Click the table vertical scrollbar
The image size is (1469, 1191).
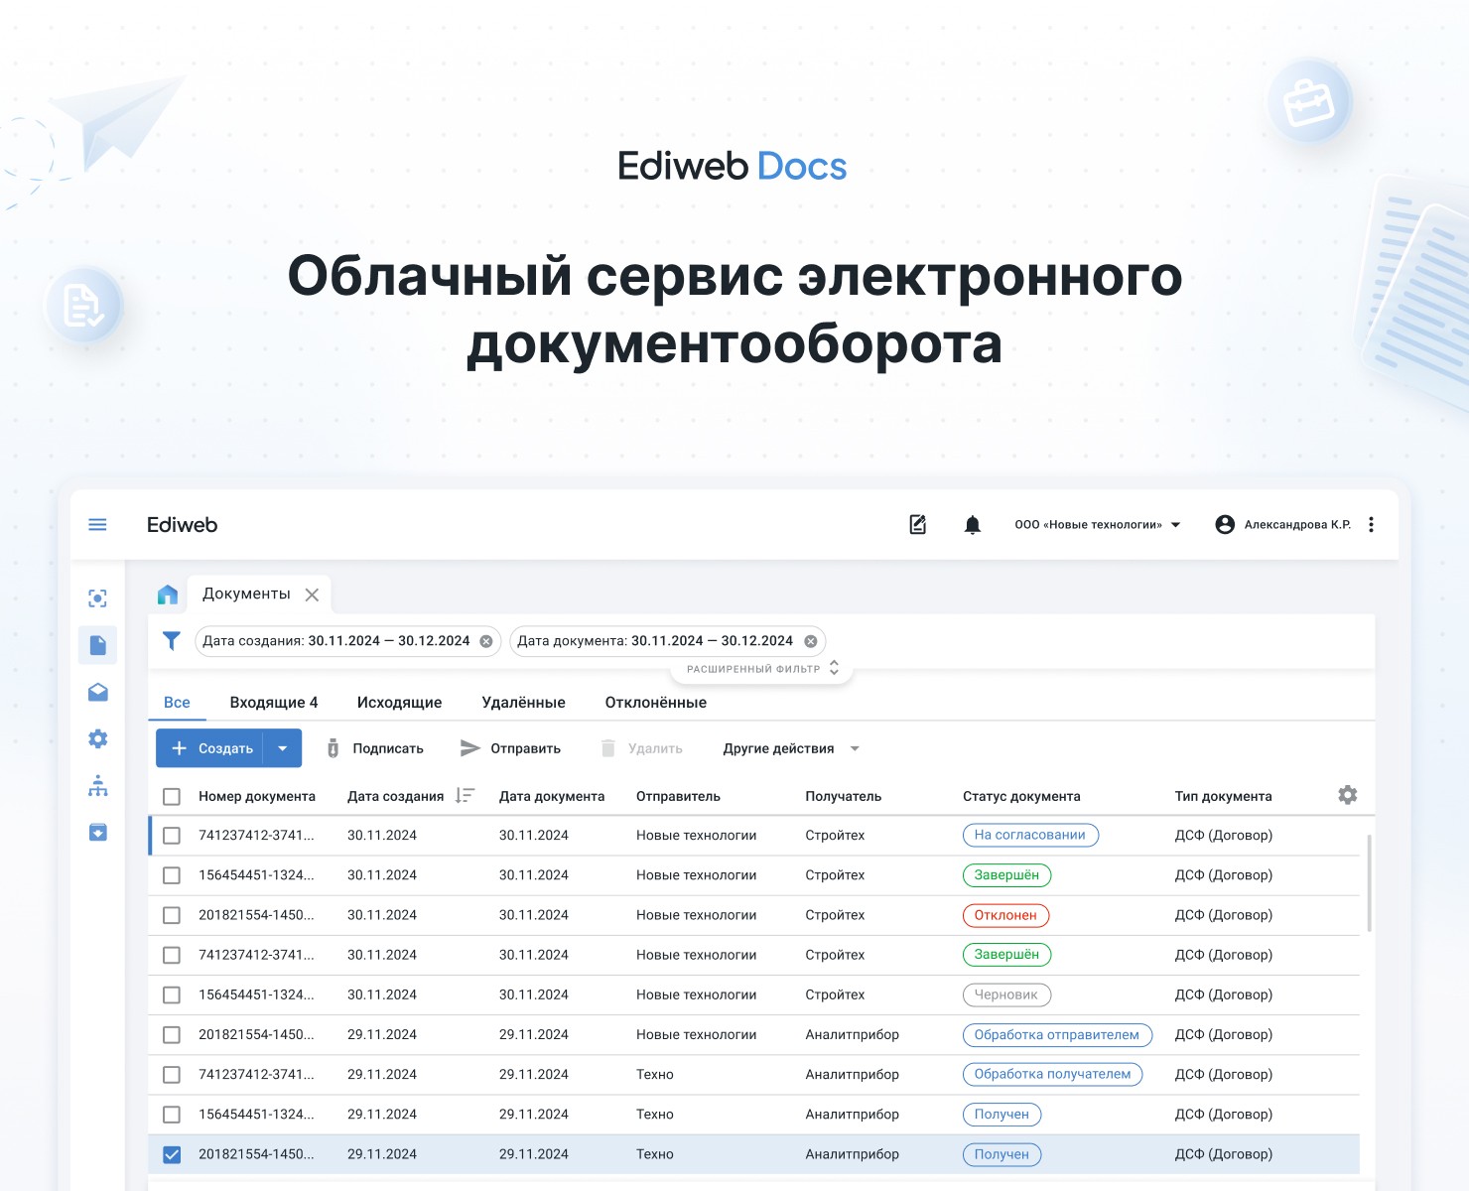[x=1370, y=882]
